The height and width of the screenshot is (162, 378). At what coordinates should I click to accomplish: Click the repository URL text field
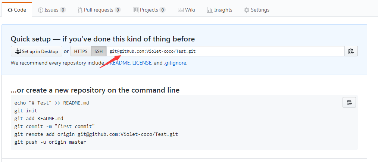[225, 52]
